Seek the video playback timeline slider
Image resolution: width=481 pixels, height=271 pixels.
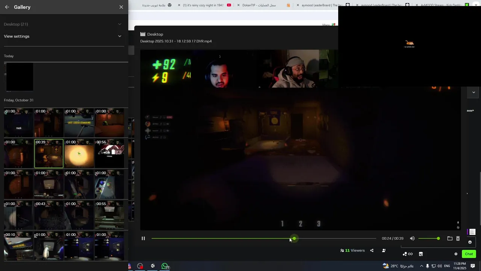pos(263,238)
